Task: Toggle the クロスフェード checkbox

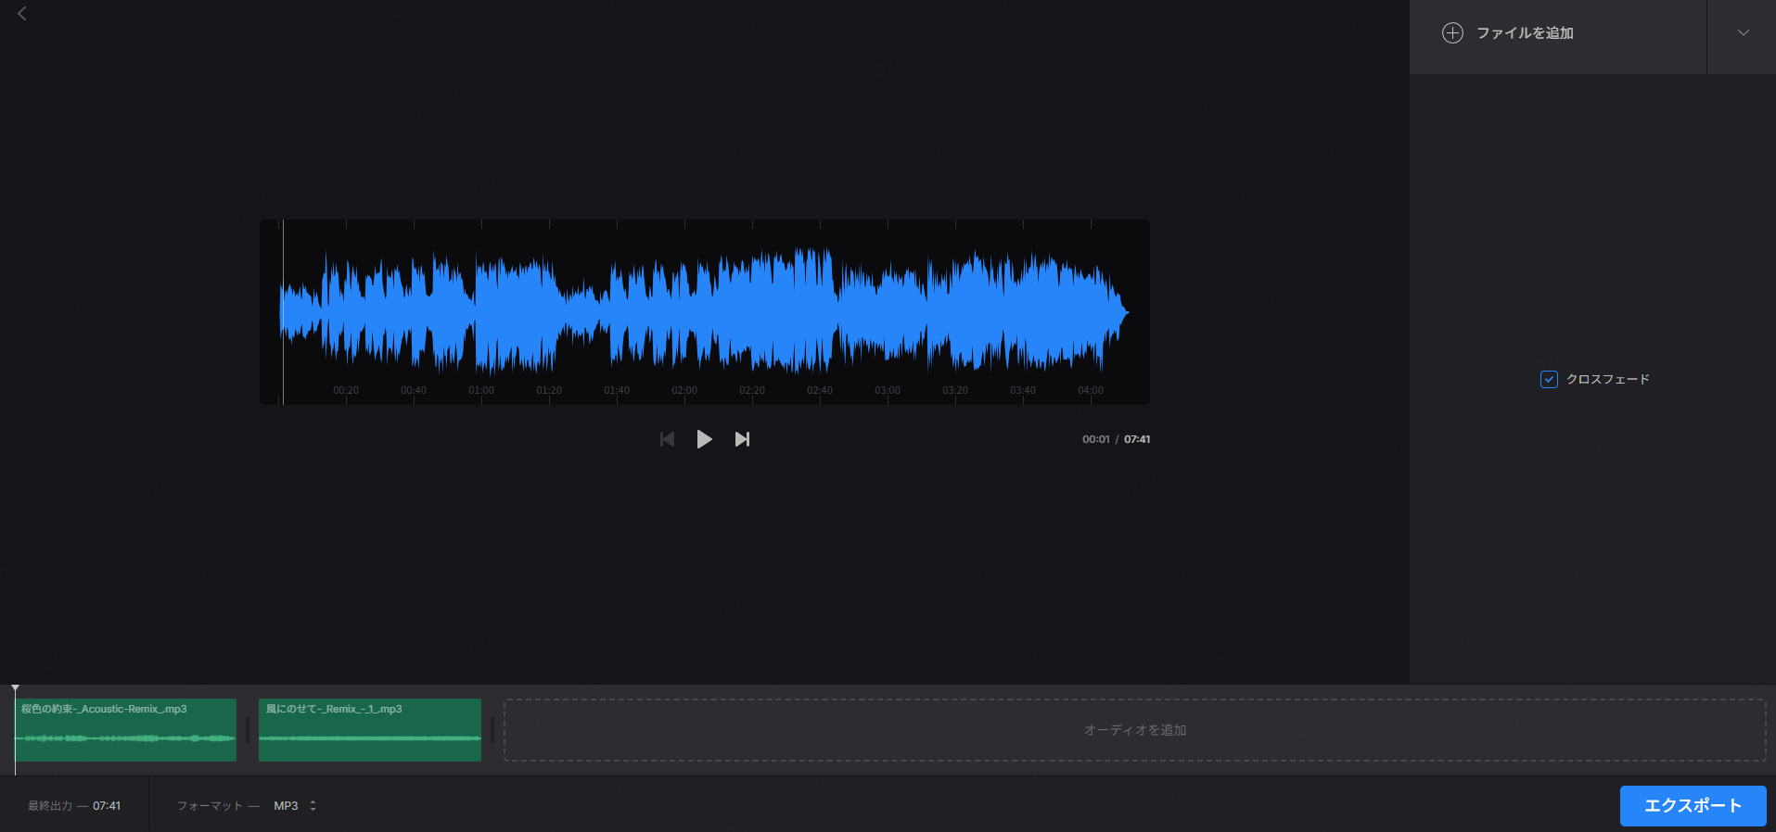Action: 1549,379
